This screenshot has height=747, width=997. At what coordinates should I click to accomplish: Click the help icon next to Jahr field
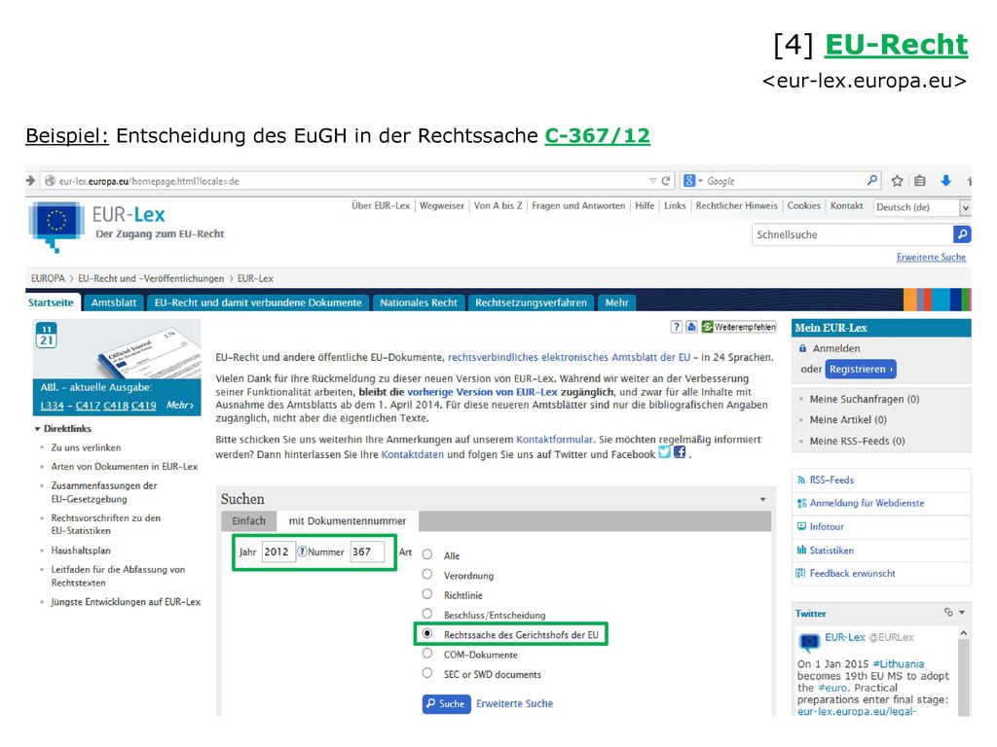click(302, 551)
